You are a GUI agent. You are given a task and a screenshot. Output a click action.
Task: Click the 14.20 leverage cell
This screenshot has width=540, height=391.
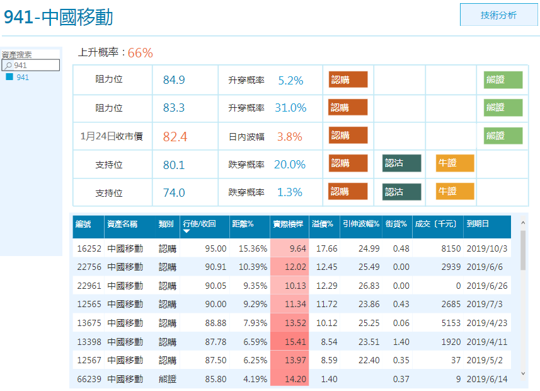[x=290, y=378]
